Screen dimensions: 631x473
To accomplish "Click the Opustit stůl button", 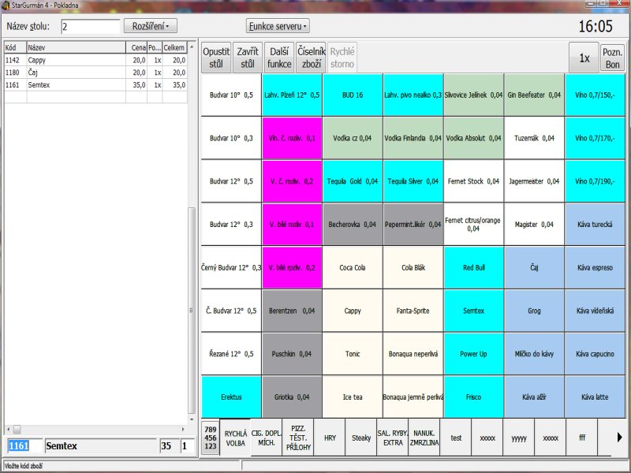I will point(216,58).
